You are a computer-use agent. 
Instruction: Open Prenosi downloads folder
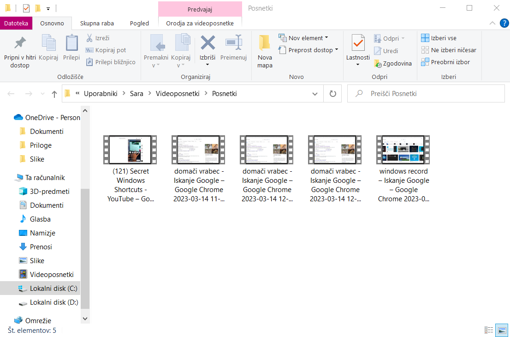[x=36, y=247]
